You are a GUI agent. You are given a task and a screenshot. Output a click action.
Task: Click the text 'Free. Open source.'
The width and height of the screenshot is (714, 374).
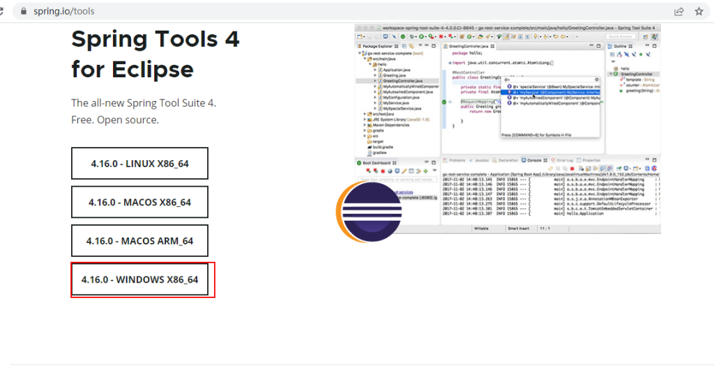click(115, 120)
